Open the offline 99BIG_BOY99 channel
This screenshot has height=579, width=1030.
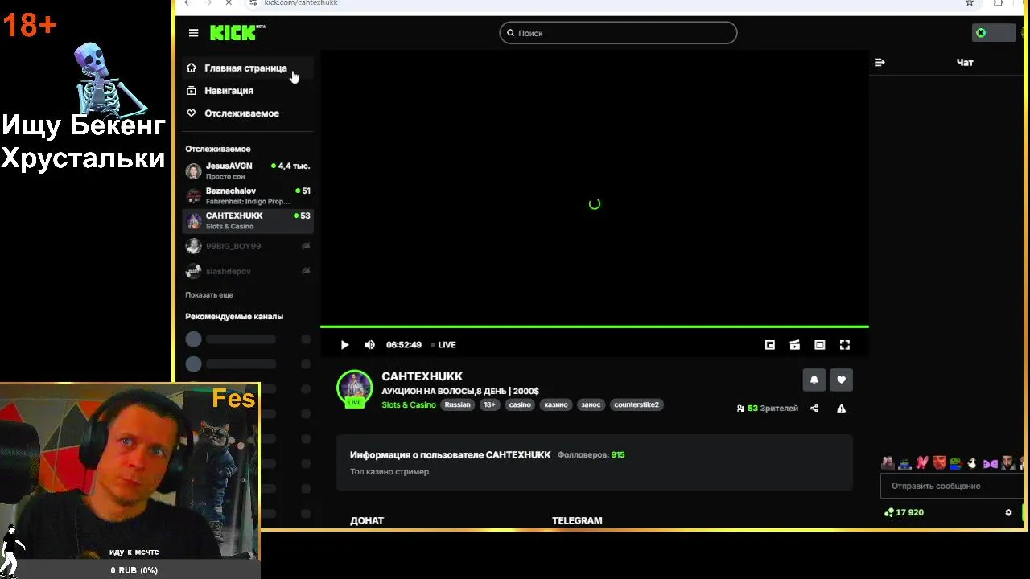click(247, 246)
